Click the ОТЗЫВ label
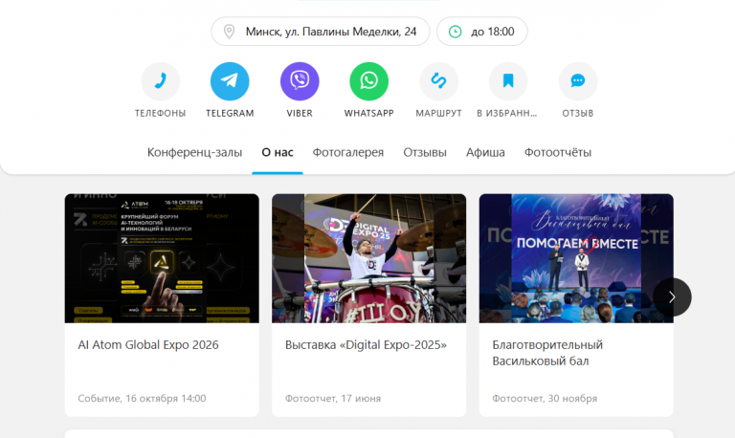 tap(578, 114)
